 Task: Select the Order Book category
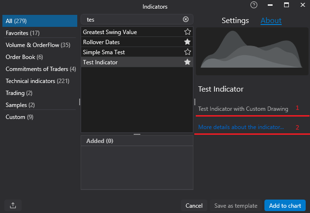click(23, 57)
